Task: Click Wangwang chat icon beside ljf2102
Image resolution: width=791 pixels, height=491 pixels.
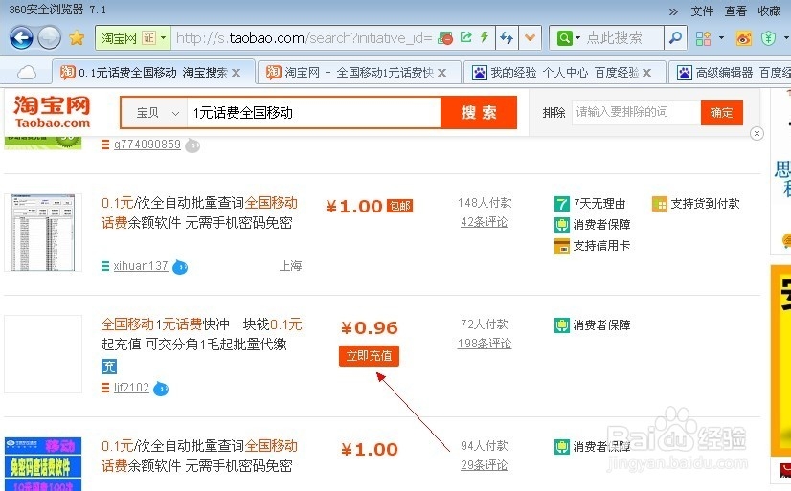Action: [161, 389]
